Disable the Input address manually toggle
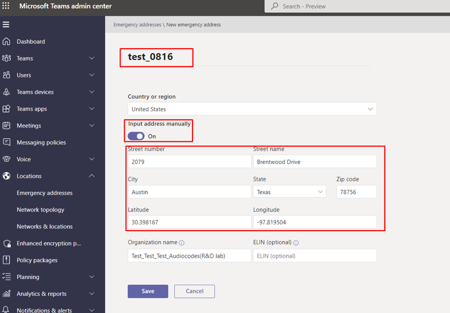Viewport: 450px width, 313px height. 135,136
